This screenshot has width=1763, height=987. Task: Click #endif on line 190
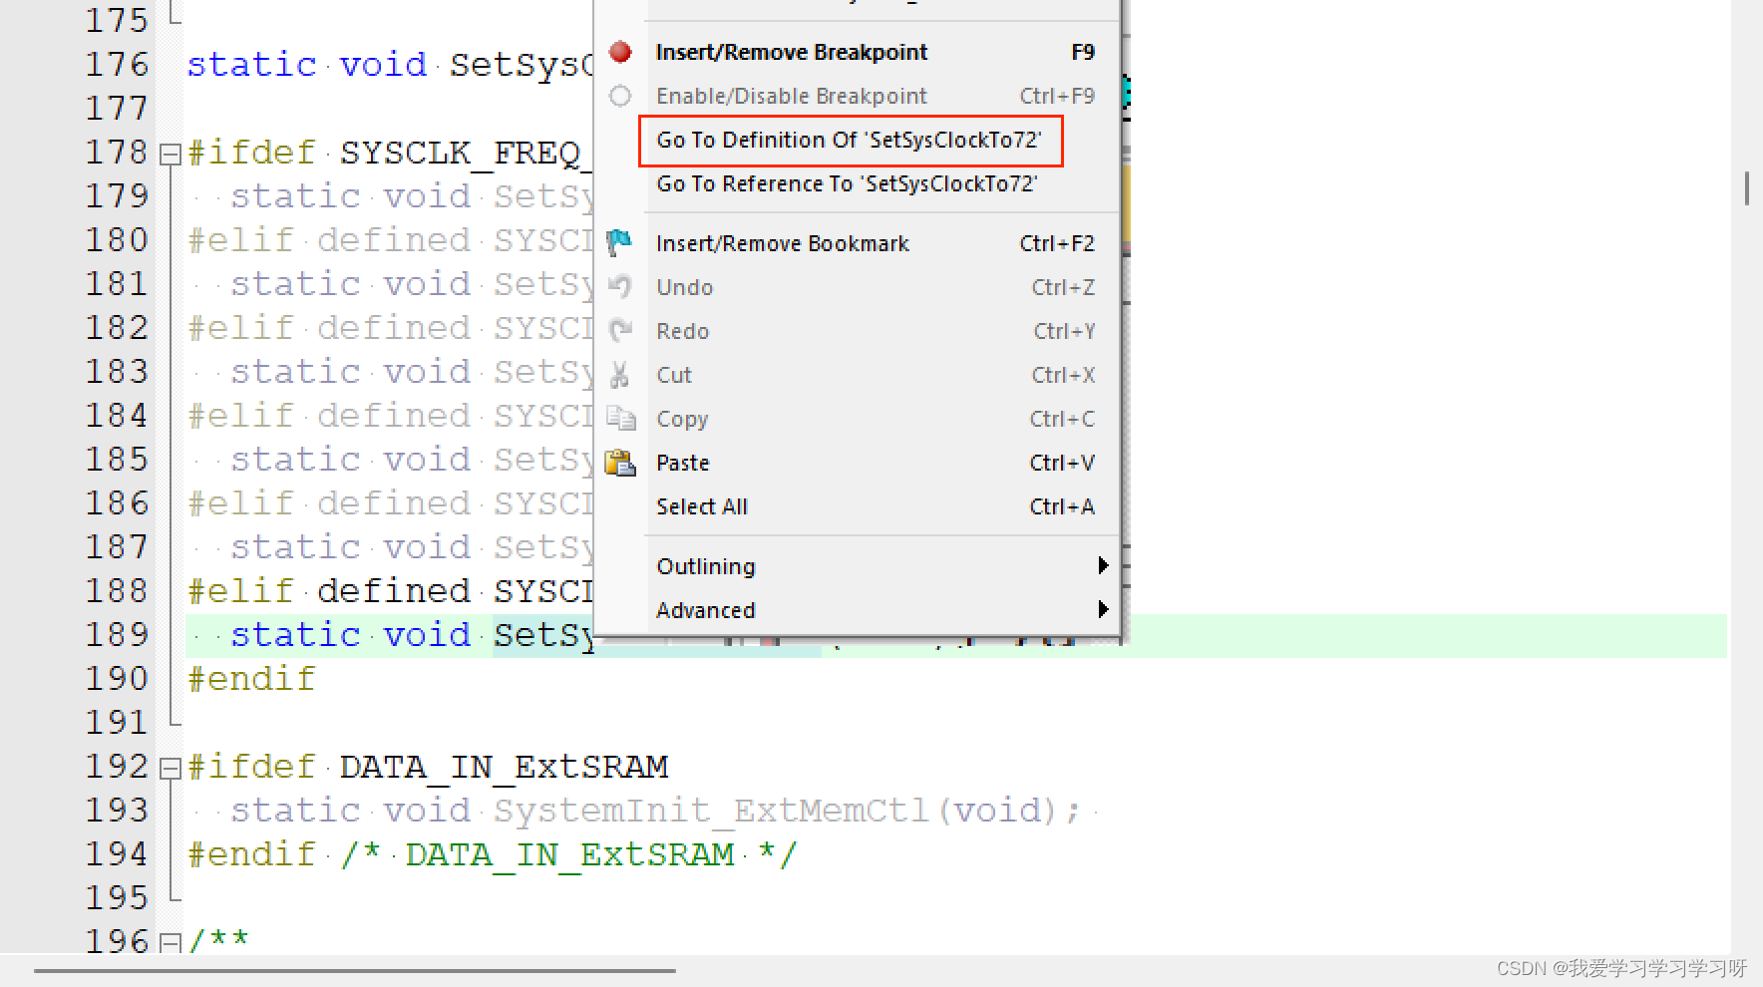(252, 679)
